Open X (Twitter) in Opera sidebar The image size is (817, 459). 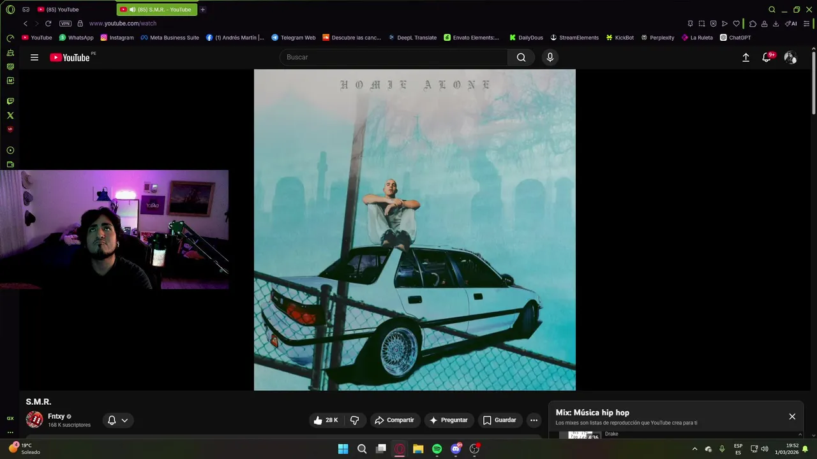point(10,115)
